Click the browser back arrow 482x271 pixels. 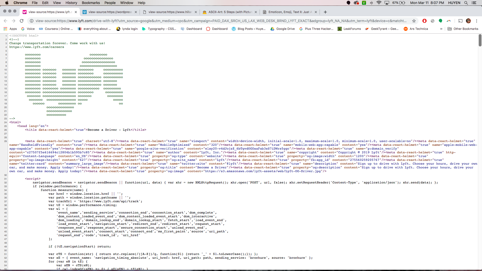tap(6, 21)
